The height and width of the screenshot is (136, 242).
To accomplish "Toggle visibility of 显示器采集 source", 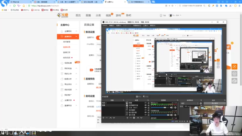I will [x=146, y=112].
